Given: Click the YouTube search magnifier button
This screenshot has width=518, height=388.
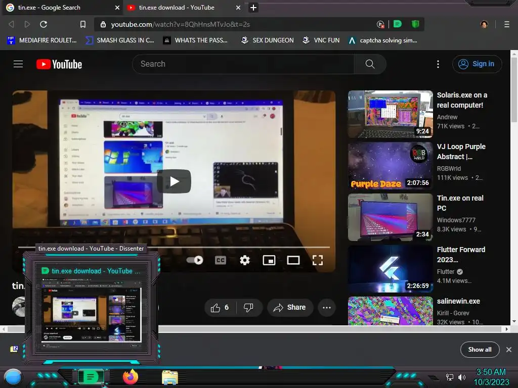Looking at the screenshot, I should [x=370, y=64].
